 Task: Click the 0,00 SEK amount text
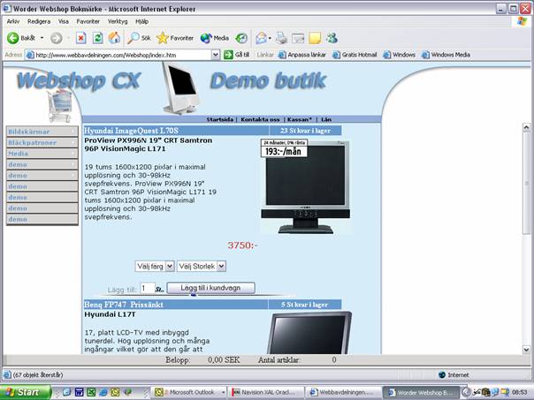tap(224, 360)
